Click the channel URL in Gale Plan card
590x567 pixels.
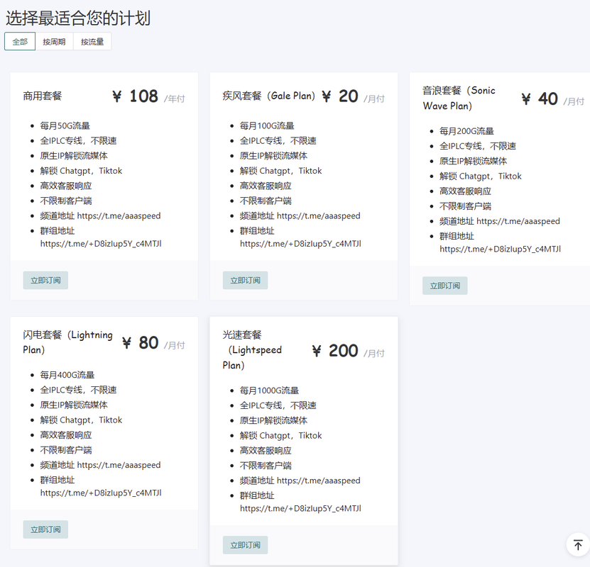[319, 216]
